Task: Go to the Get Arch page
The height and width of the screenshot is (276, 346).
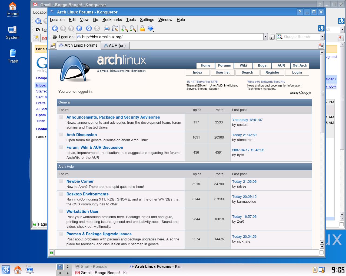Action: (x=300, y=65)
